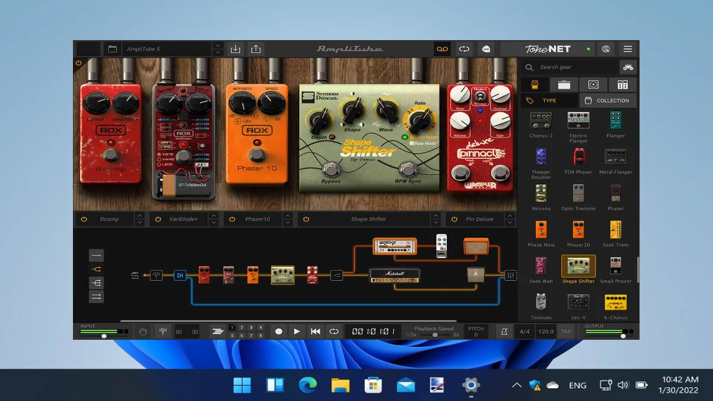Click the custom shop cart icon
713x401 pixels.
point(628,67)
